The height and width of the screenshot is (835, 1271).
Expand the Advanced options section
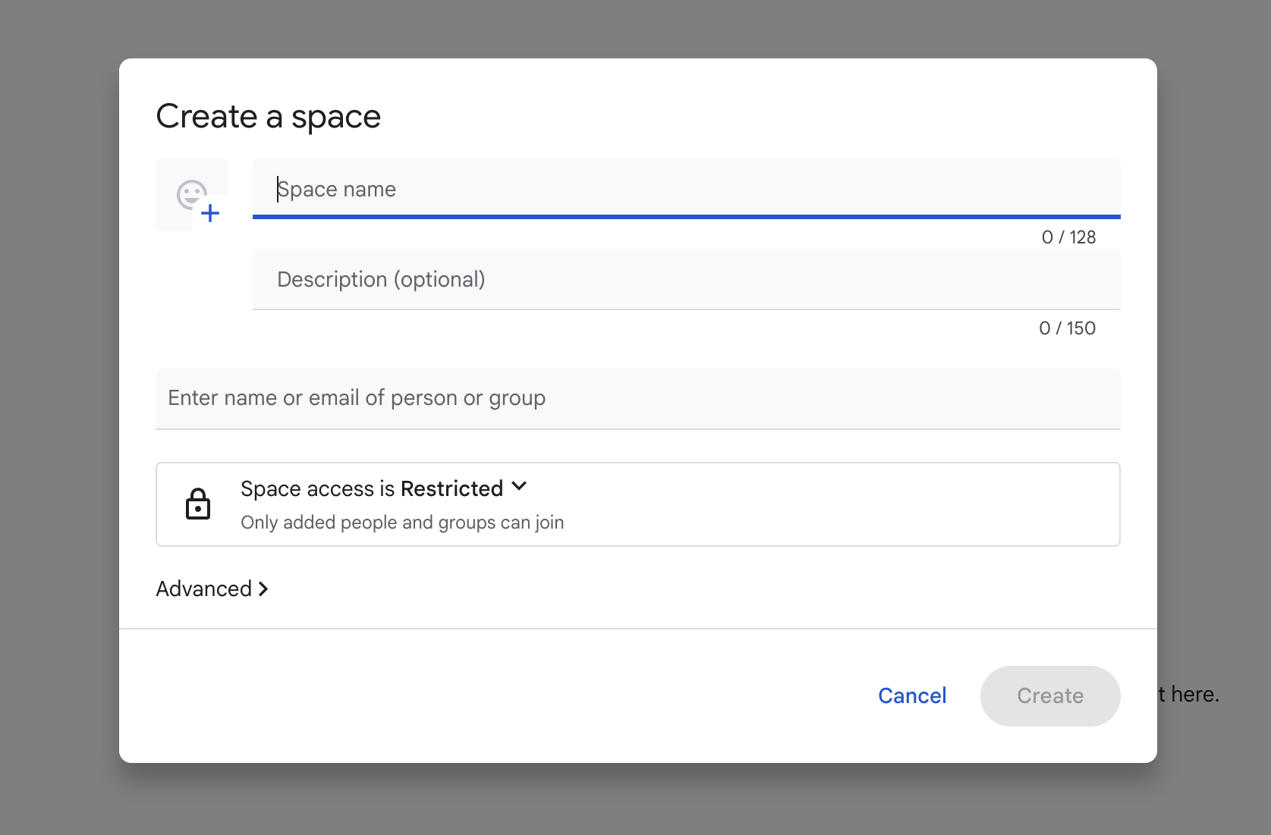coord(212,589)
